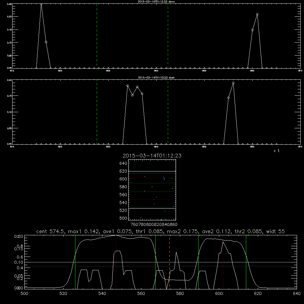The image size is (304, 304).
Task: Click green dotted line near 567 in center plot
Action: [152, 192]
